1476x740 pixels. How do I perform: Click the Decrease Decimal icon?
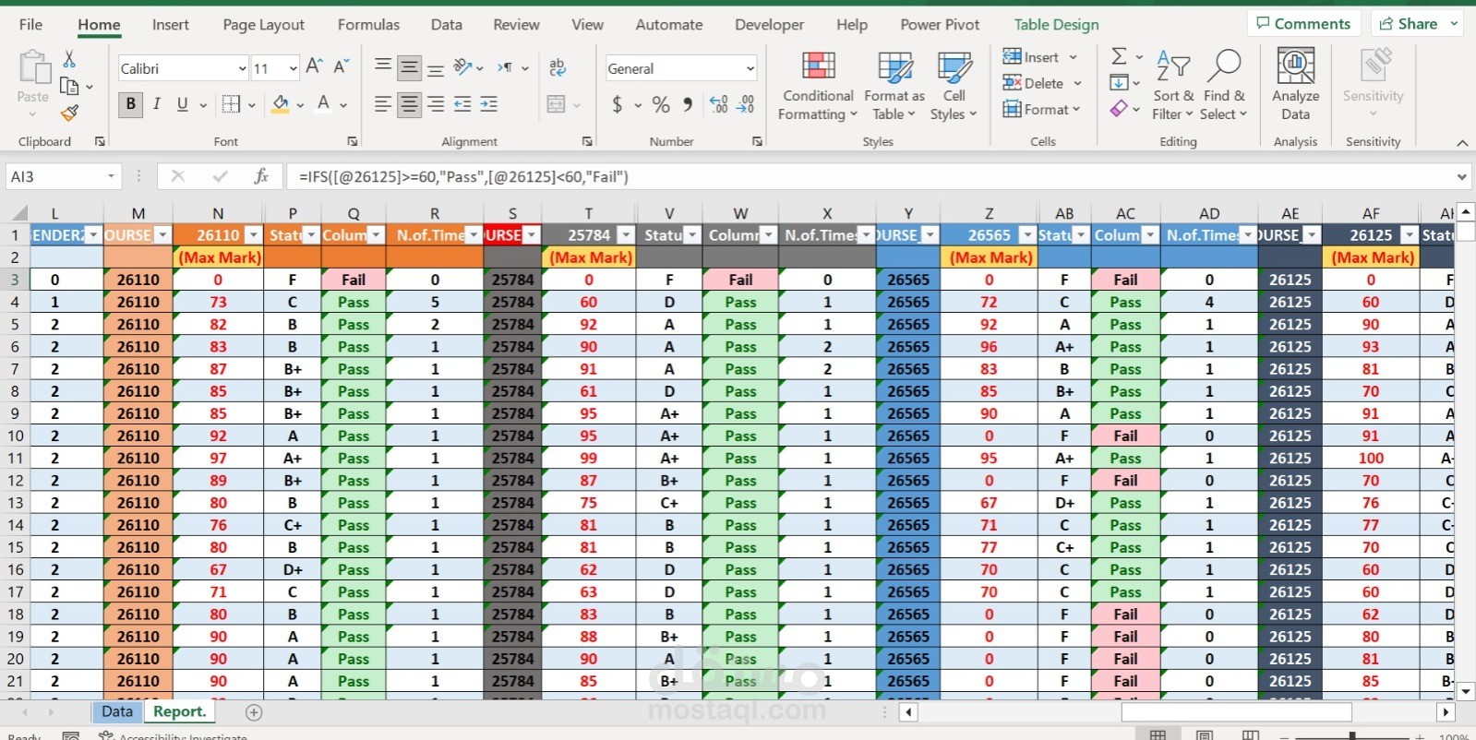pos(745,104)
